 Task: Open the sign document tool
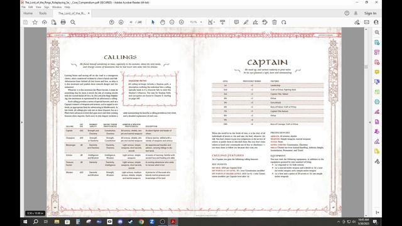click(256, 23)
